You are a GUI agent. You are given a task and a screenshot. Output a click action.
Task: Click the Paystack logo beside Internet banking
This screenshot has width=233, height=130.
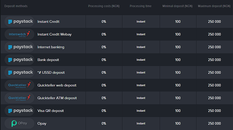(19, 47)
